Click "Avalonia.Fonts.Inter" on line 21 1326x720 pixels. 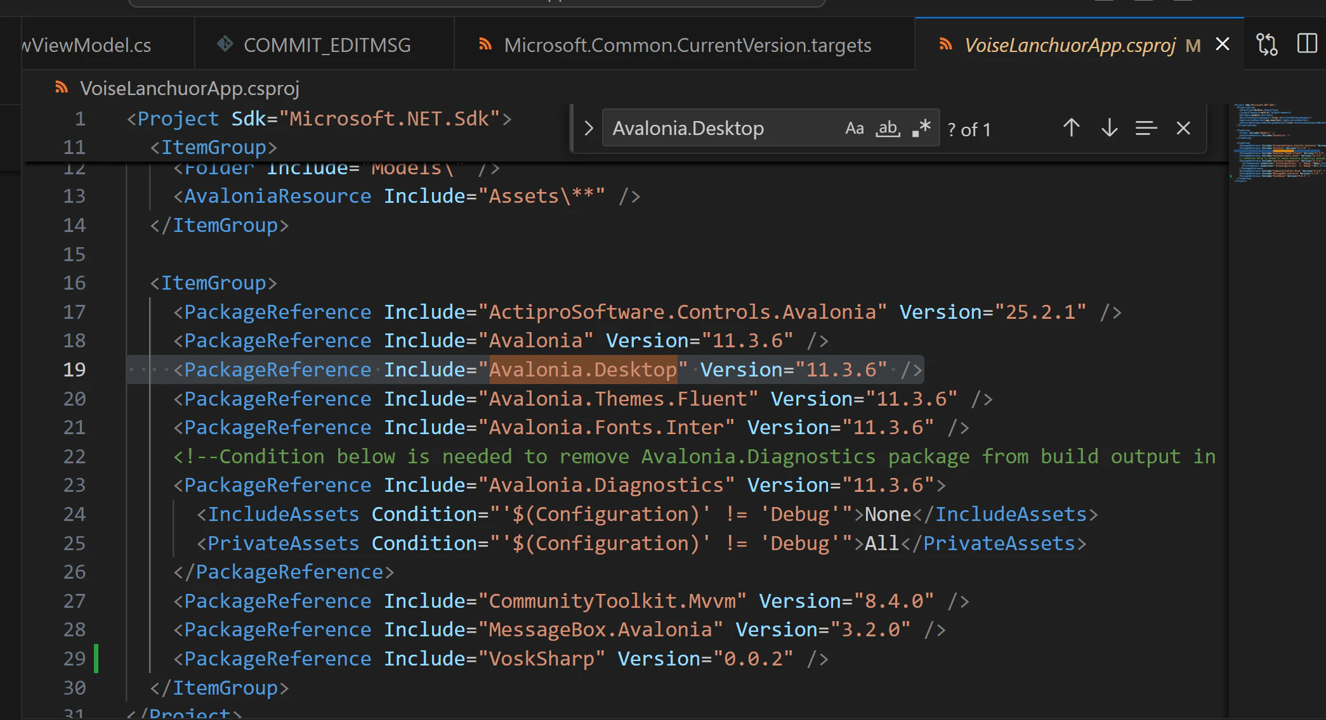click(606, 427)
